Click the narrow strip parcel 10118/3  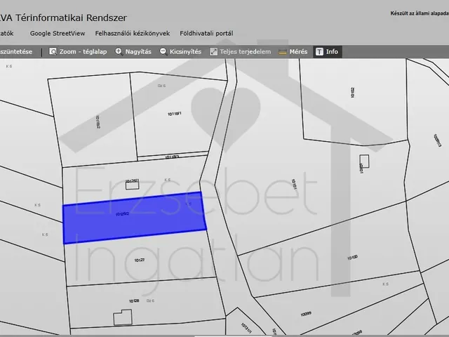pyautogui.click(x=173, y=156)
